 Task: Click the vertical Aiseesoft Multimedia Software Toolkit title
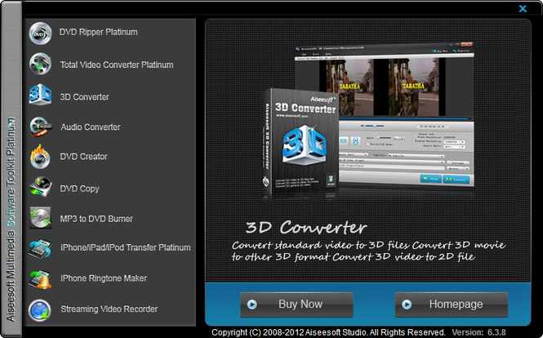click(x=11, y=220)
